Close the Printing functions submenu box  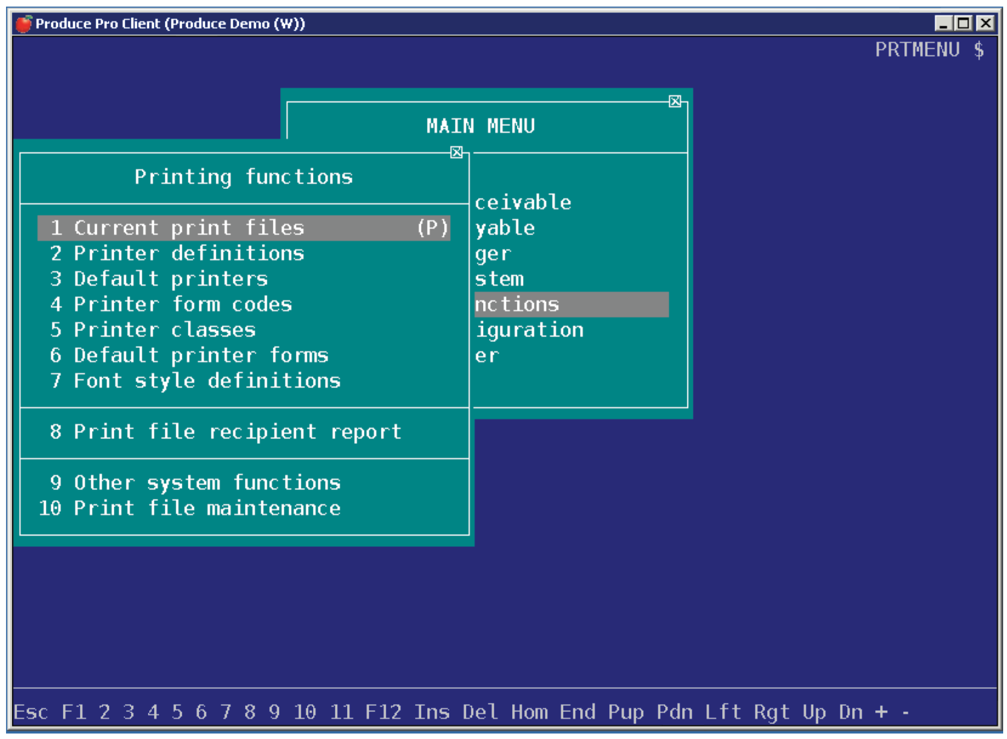[x=456, y=152]
